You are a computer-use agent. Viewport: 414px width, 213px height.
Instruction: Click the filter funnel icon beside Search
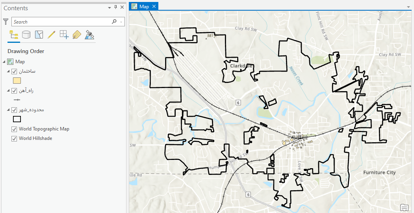6,22
